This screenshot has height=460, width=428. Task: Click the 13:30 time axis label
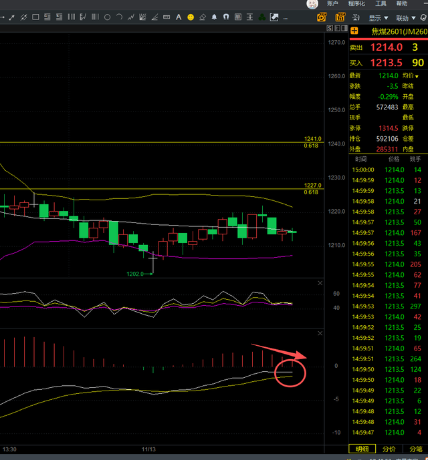[9, 449]
